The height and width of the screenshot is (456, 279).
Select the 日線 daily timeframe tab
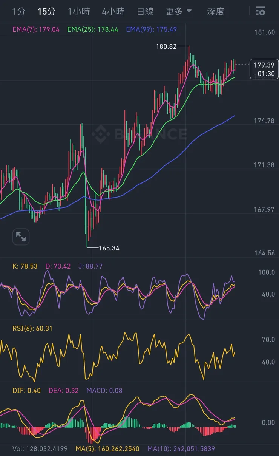(145, 12)
